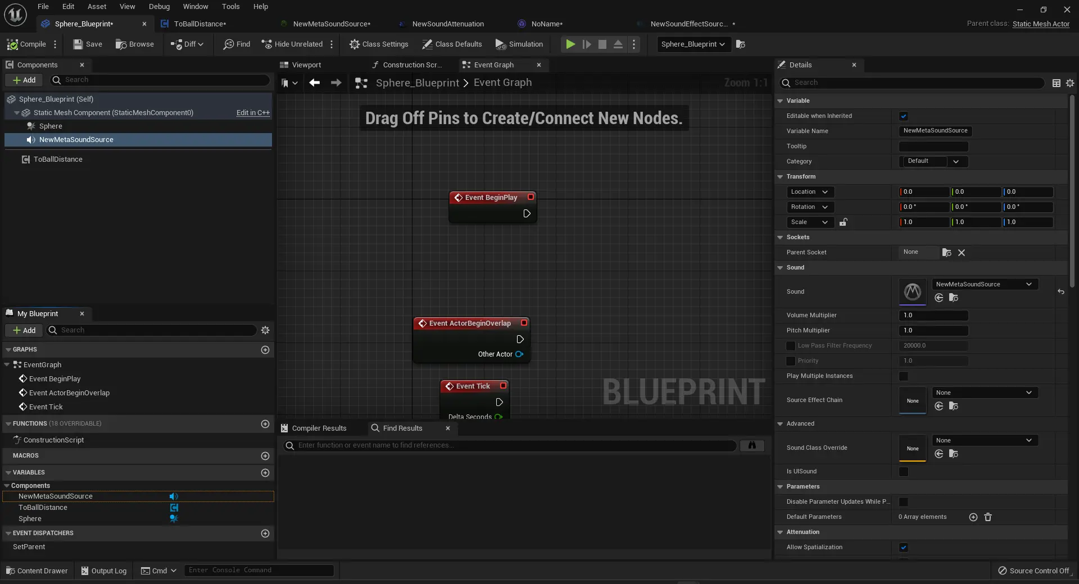Open the File menu
This screenshot has height=584, width=1079.
coord(43,7)
